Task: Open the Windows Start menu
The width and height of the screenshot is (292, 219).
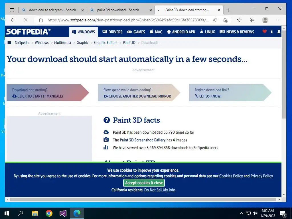Action: point(7,213)
